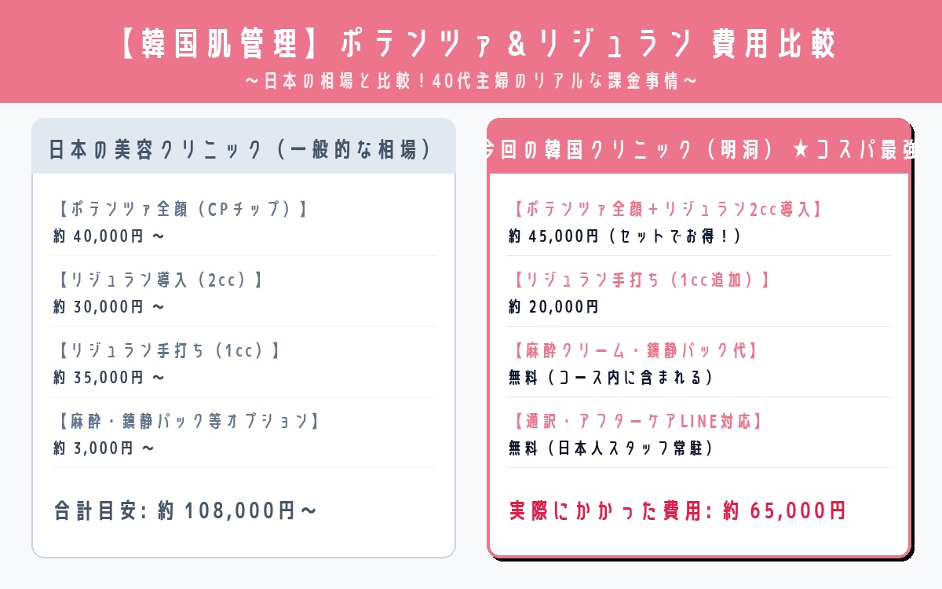Click the 約 30,000円〜 price text

click(109, 306)
